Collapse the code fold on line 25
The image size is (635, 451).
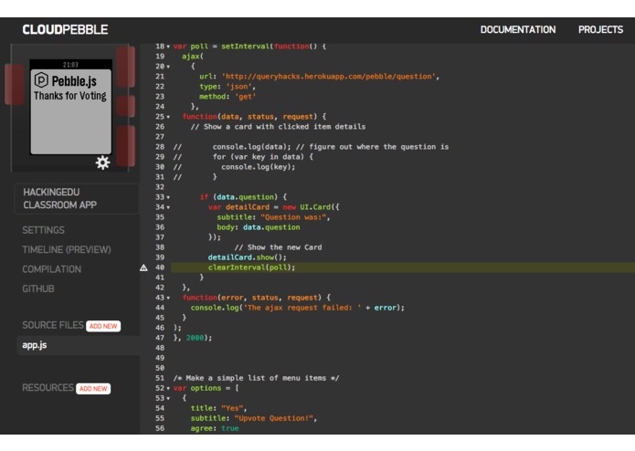[168, 117]
